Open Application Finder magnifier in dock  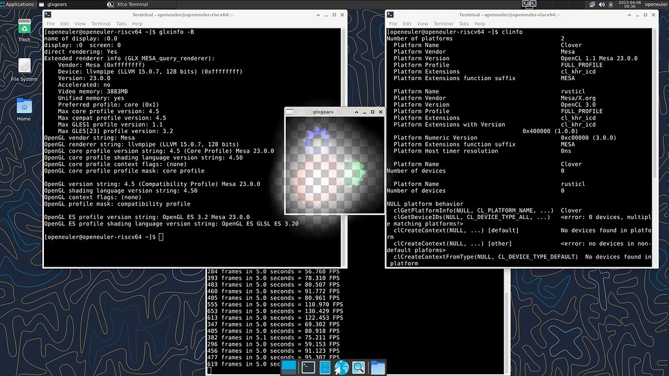(x=359, y=368)
